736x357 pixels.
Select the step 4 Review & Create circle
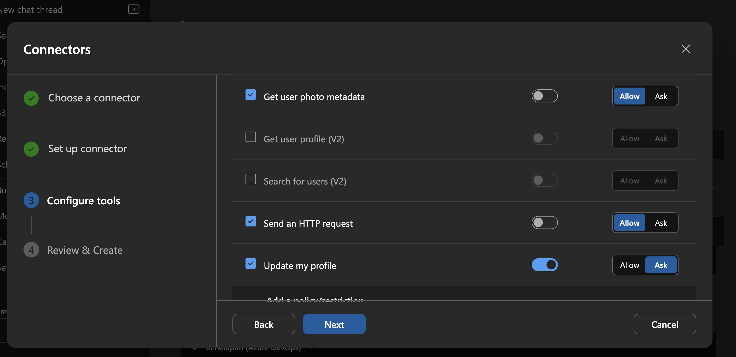tap(31, 250)
